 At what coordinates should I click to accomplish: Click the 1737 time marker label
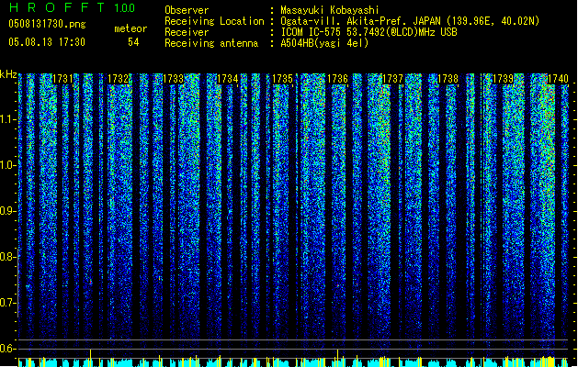point(393,79)
